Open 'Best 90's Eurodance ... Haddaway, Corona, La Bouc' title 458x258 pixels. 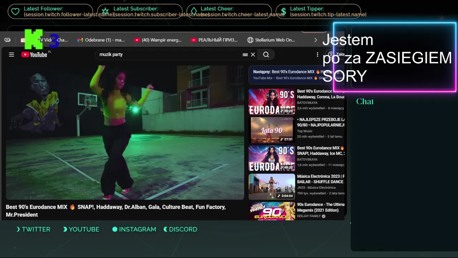pos(321,94)
